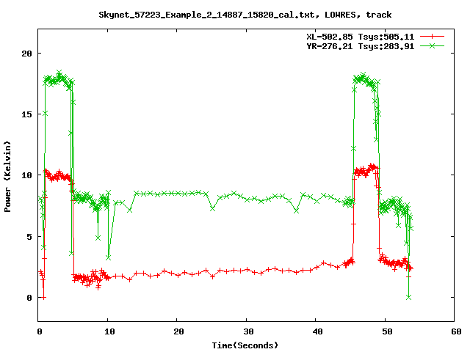Click the green dip marker at 10 seconds

tap(108, 257)
